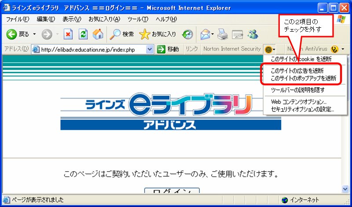This screenshot has width=352, height=207.
Task: Open Search (検索) magnifier icon
Action: point(115,34)
